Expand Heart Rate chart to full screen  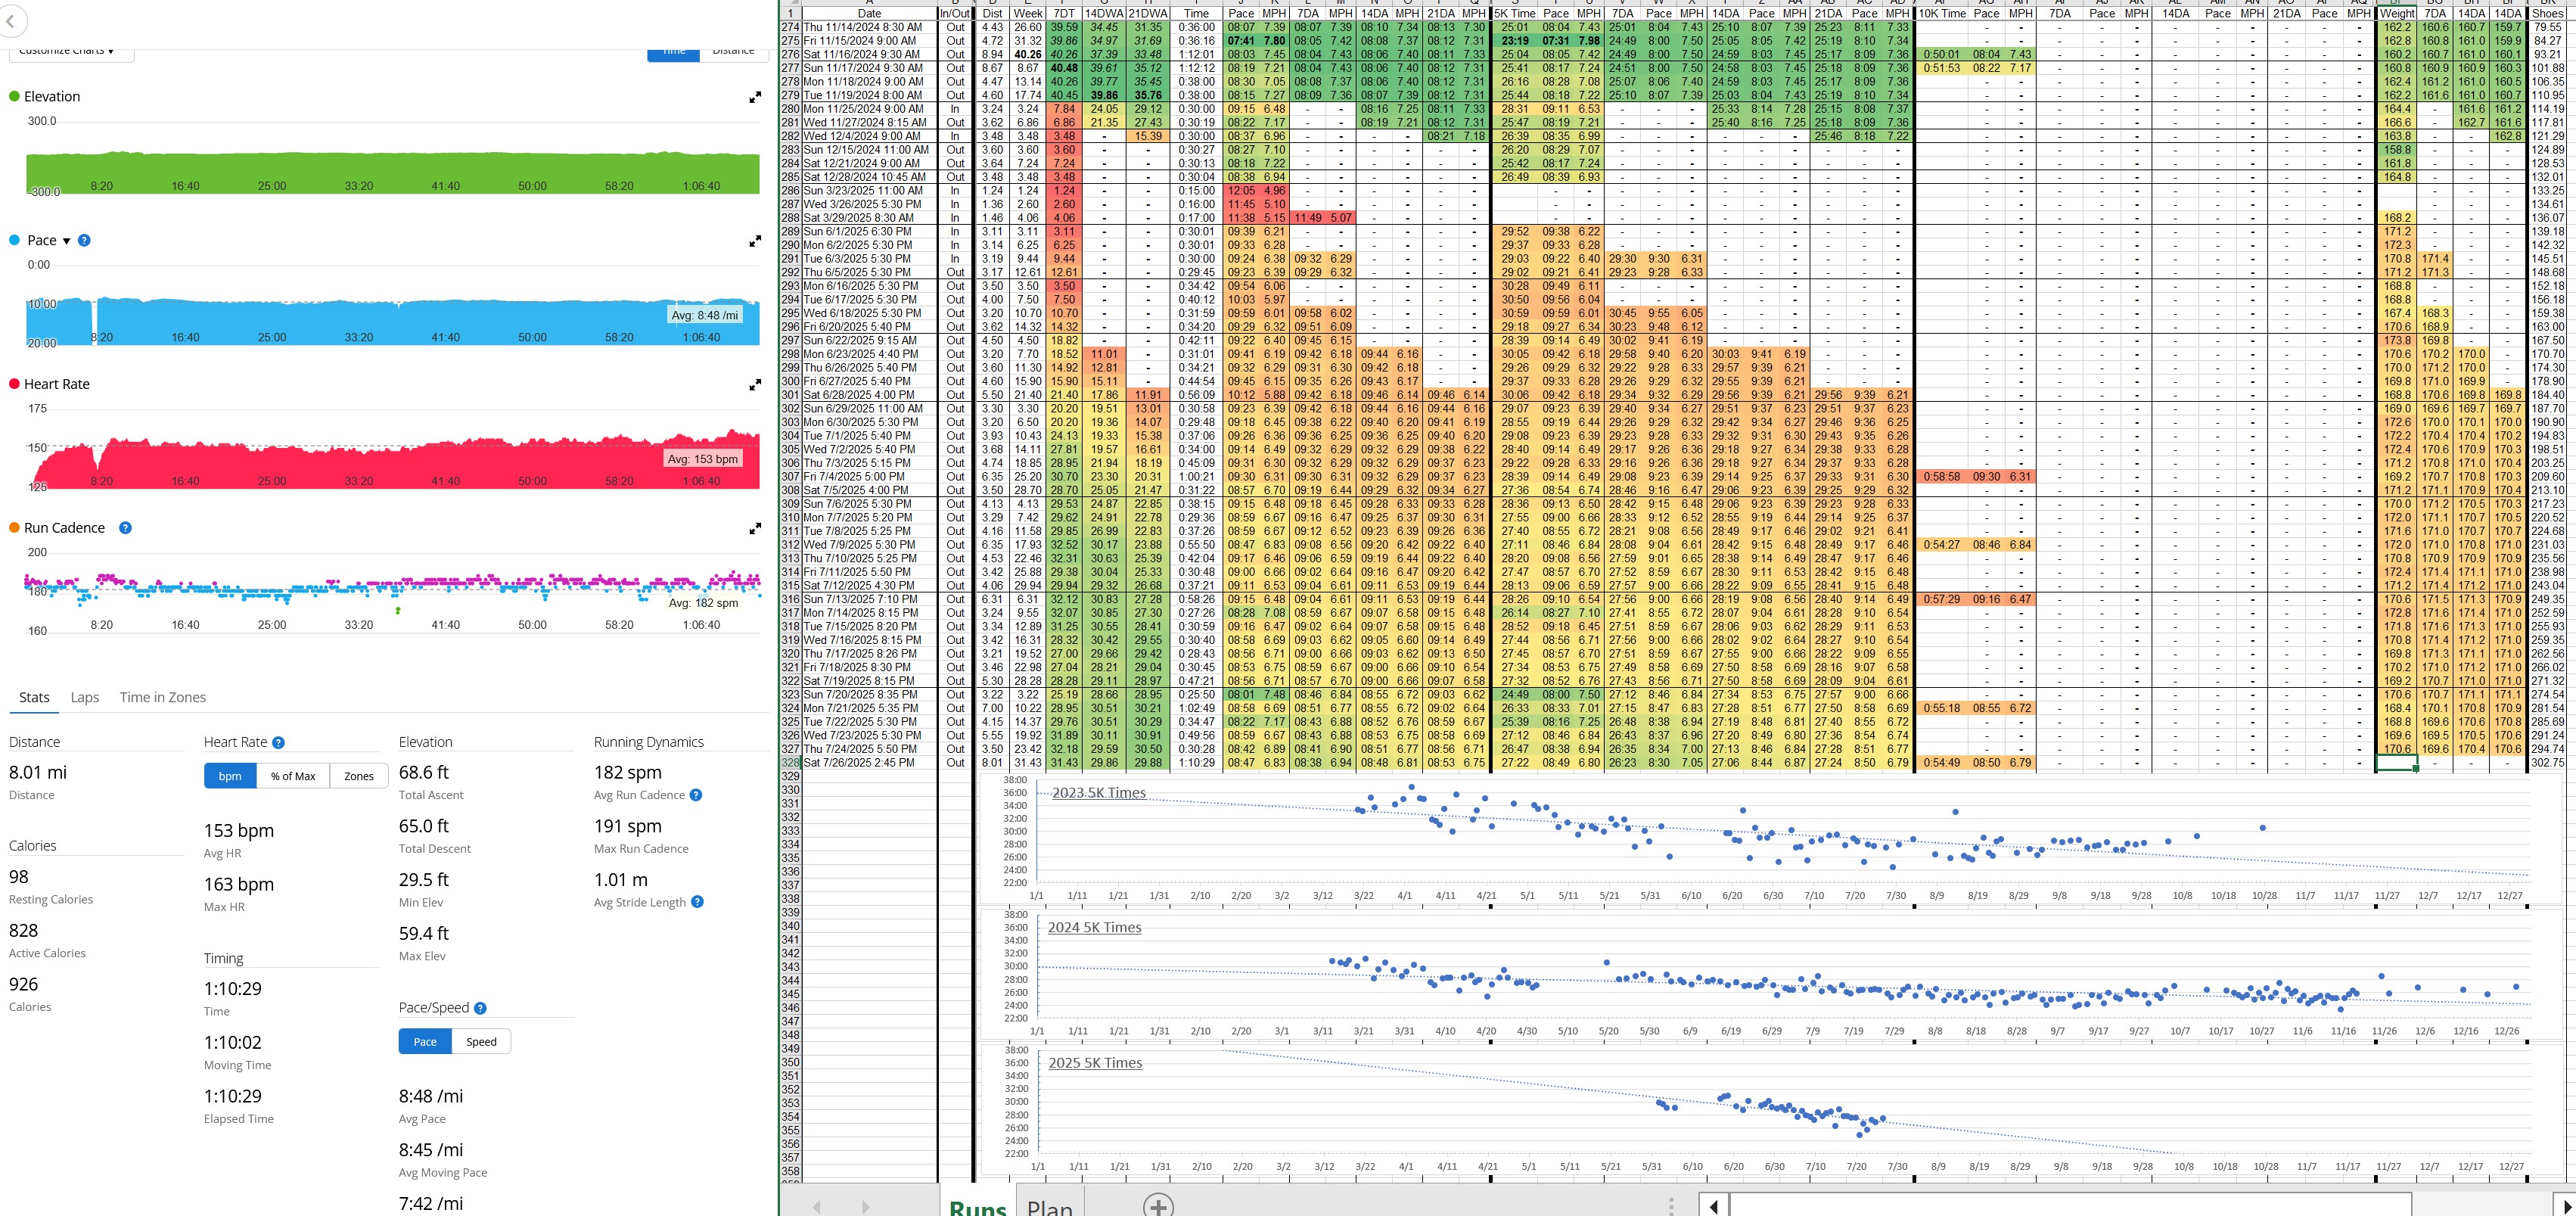(x=755, y=385)
